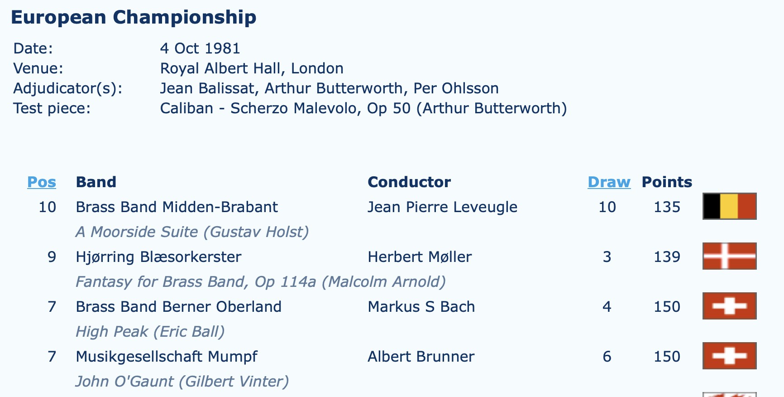Sort results by Draw column
The width and height of the screenshot is (784, 397).
pos(609,182)
